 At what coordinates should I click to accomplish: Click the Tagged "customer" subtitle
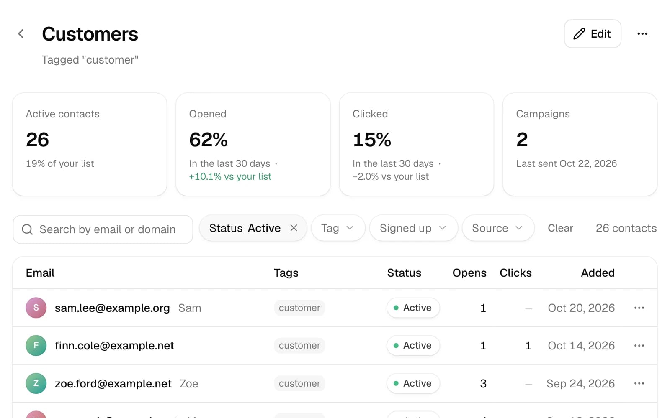pyautogui.click(x=90, y=60)
